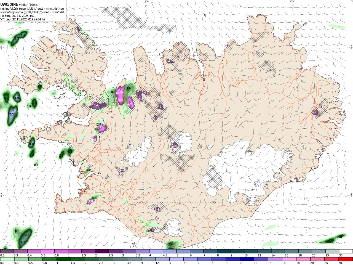353x265 pixels.
Task: Pick the darkest green rain legend swatch between 1 and 1.5
Action: (x=63, y=259)
